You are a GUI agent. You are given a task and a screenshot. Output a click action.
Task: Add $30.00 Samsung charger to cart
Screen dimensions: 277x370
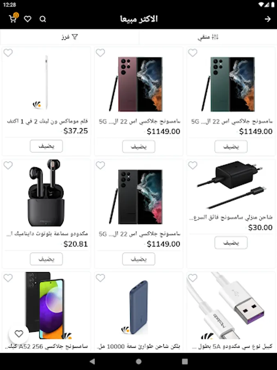pyautogui.click(x=231, y=242)
